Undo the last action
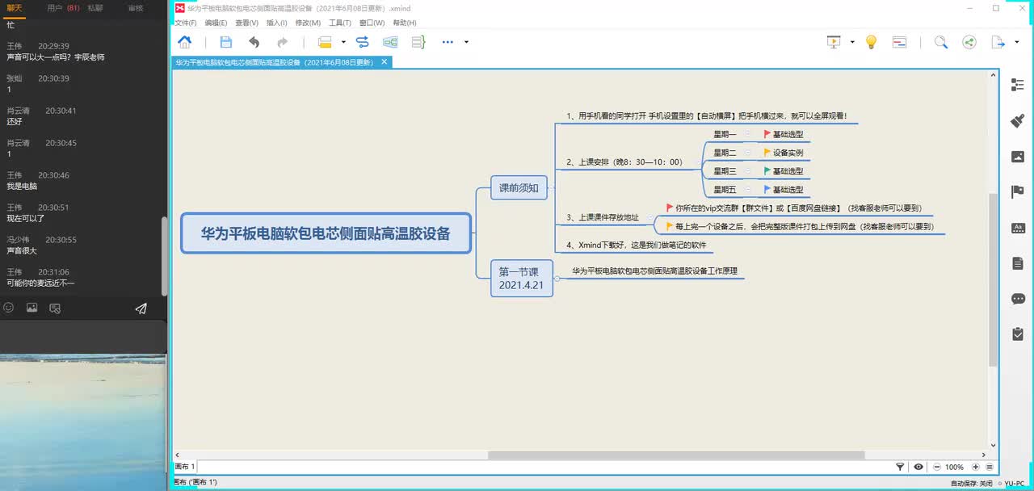Viewport: 1034px width, 491px height. pos(254,42)
